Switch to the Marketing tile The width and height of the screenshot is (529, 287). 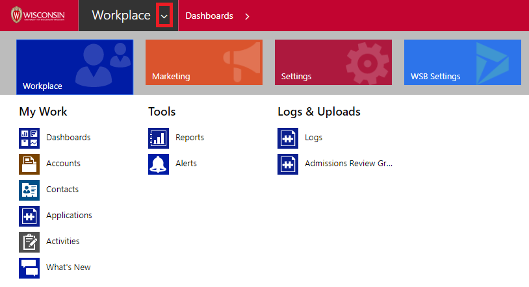pyautogui.click(x=203, y=62)
